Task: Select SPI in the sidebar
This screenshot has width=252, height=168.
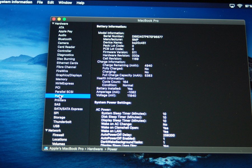Action: (56, 113)
